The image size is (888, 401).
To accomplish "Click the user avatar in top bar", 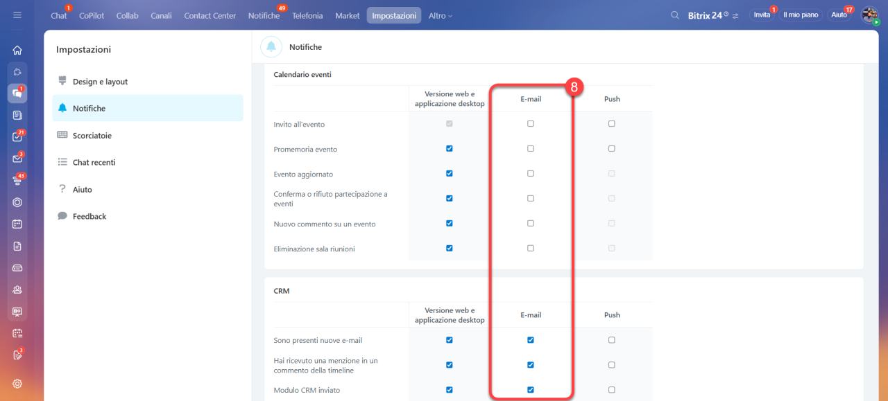I will tap(870, 15).
